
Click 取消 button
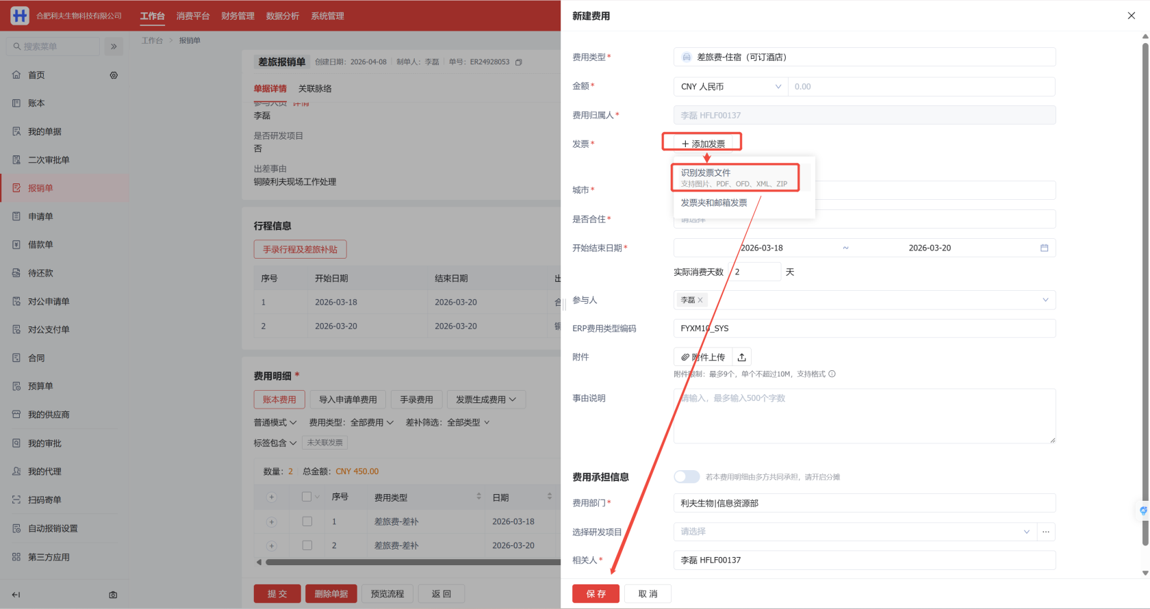(648, 593)
